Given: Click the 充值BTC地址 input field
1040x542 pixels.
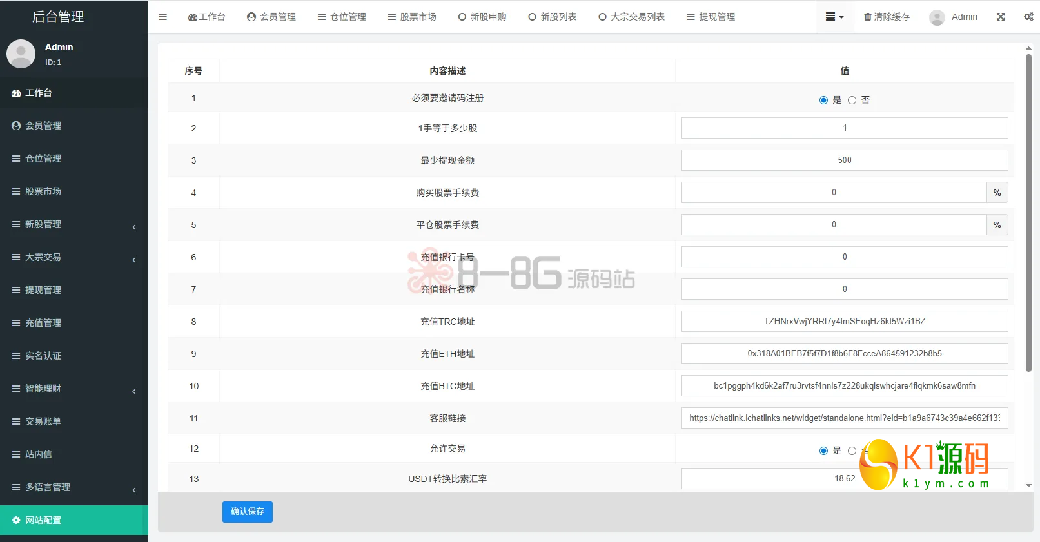Looking at the screenshot, I should (x=845, y=385).
